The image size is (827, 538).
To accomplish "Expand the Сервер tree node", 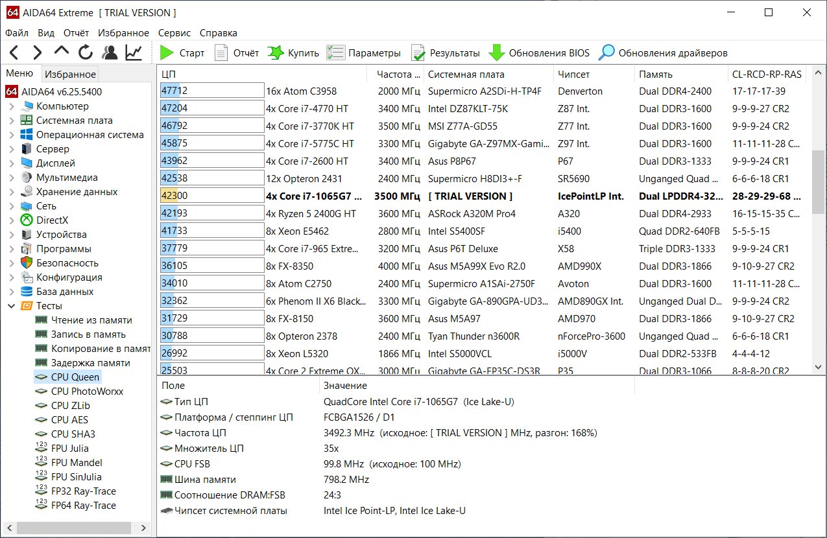I will pos(12,149).
